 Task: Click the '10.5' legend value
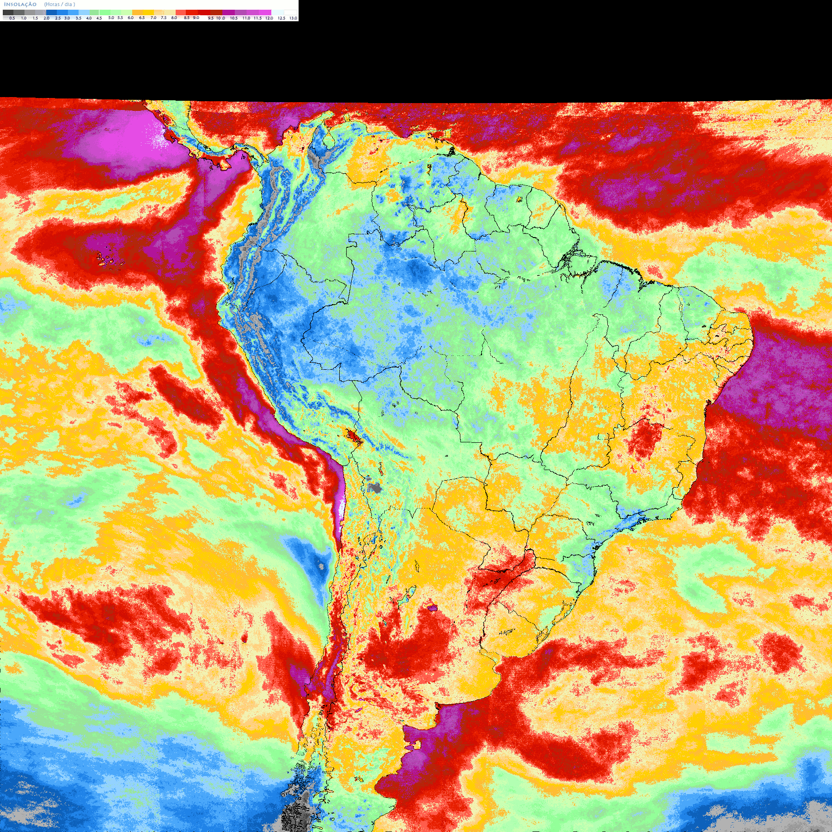234,18
